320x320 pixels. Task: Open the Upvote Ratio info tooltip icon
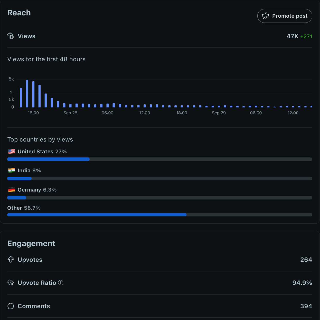(x=61, y=283)
